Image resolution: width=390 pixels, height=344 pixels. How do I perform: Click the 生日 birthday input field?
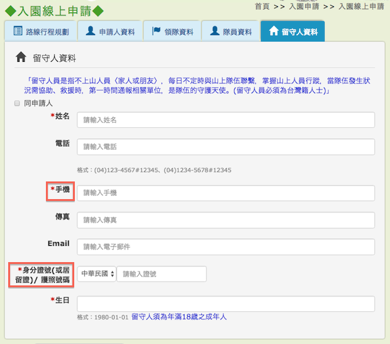(225, 304)
